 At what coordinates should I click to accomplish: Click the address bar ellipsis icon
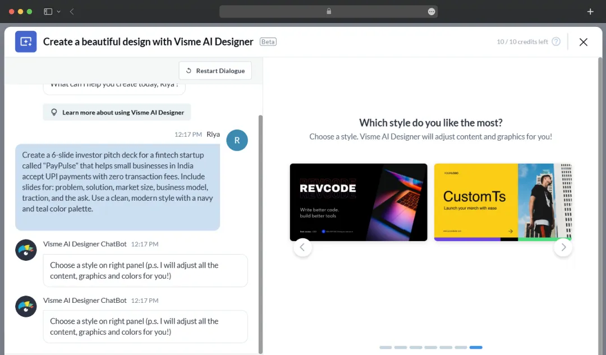point(431,12)
